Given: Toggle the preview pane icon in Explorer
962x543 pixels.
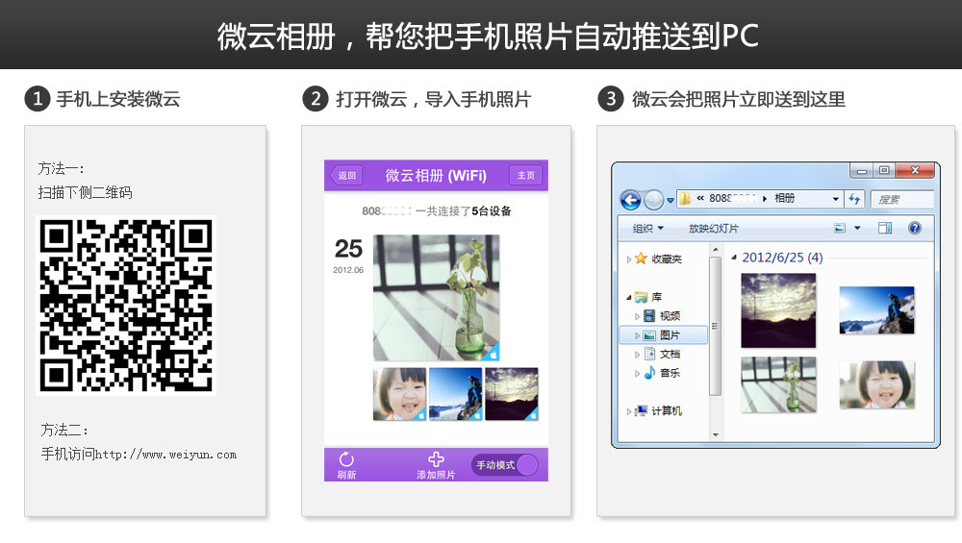Looking at the screenshot, I should (x=885, y=229).
